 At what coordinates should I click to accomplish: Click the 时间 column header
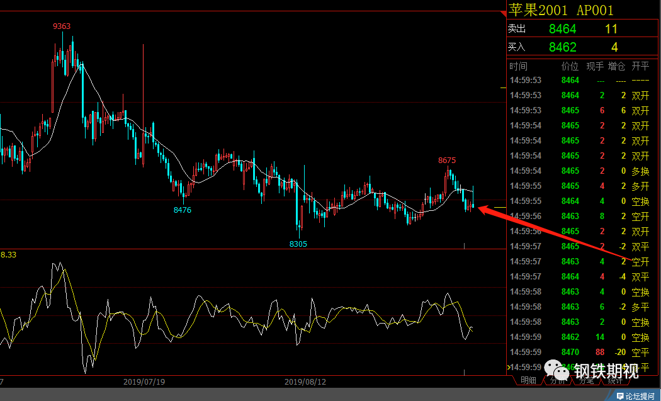[518, 66]
